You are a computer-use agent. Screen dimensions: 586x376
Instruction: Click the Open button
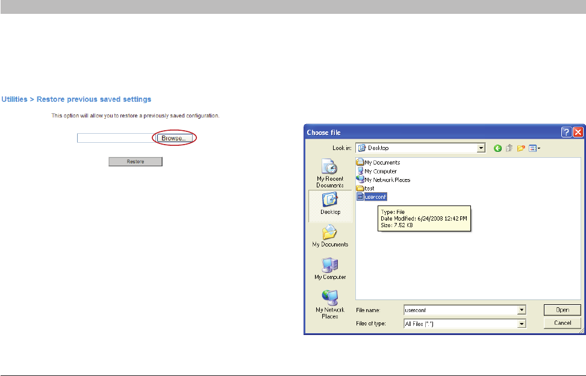click(562, 310)
